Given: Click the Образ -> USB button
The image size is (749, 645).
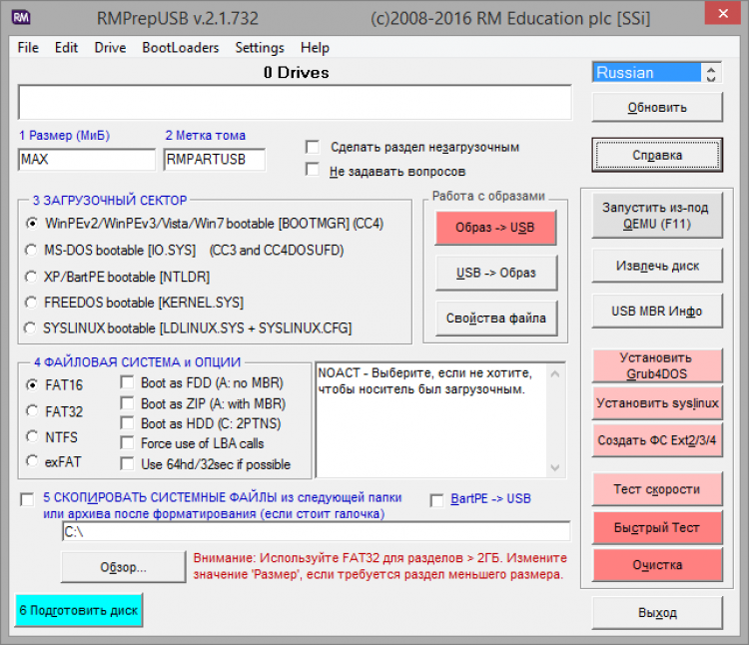Looking at the screenshot, I should (495, 228).
